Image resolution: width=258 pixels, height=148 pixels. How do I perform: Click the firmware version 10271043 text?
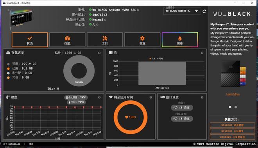pos(100,14)
